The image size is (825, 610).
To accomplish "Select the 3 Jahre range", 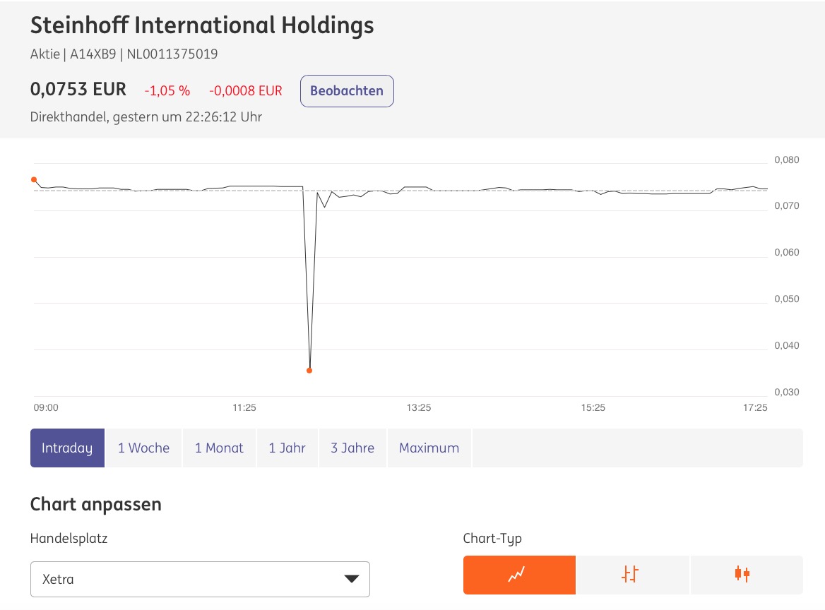I will click(352, 448).
